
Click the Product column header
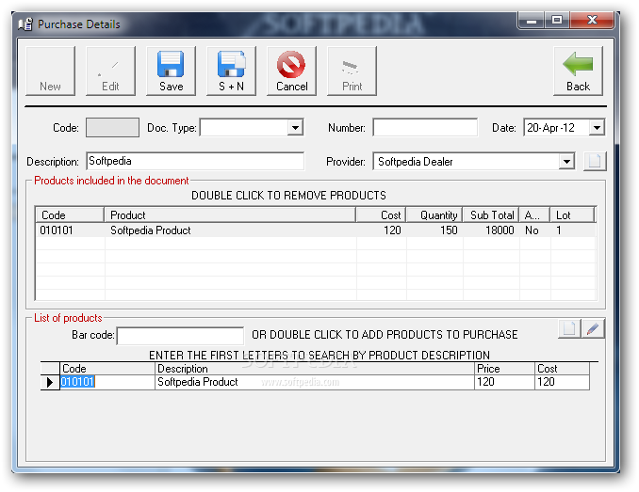230,214
